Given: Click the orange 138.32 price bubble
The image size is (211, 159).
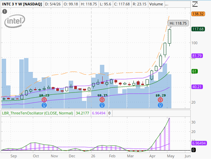Looking at the screenshot, I should (198, 14).
